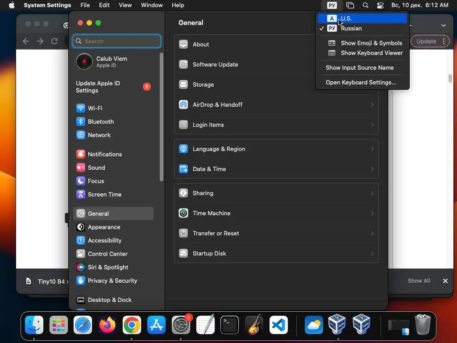Click Show All in Chrome downloads bar
Image resolution: width=457 pixels, height=343 pixels.
(419, 281)
